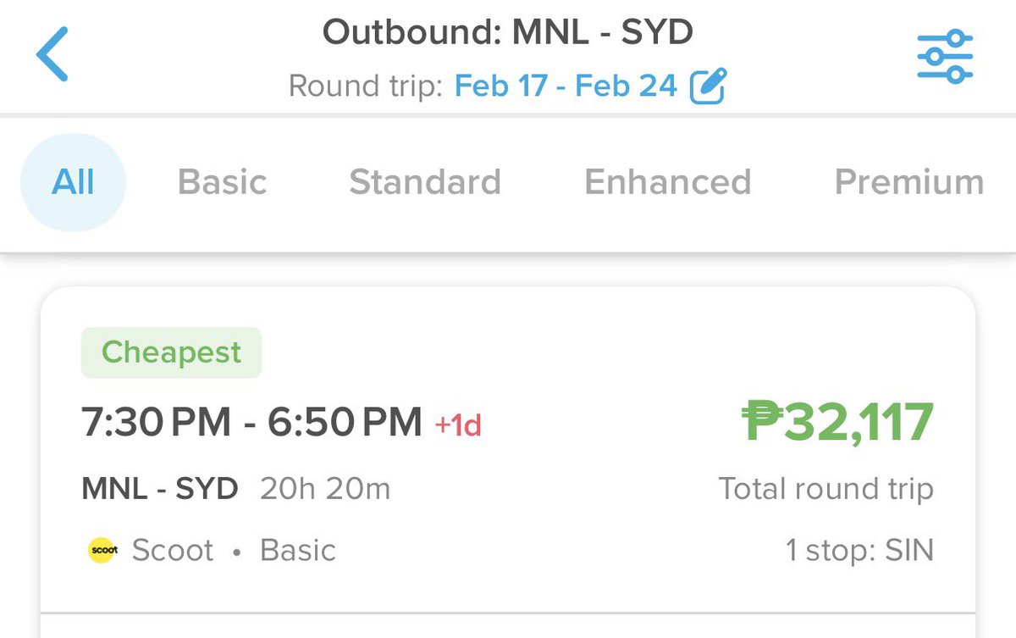The image size is (1016, 638).
Task: Select the All fare tab
Action: coord(73,182)
